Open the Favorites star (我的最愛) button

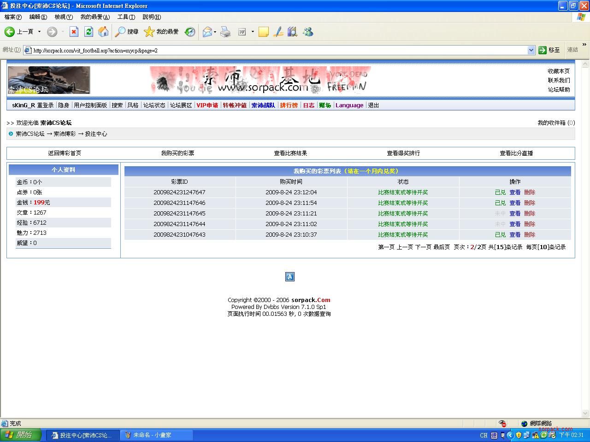coord(161,32)
